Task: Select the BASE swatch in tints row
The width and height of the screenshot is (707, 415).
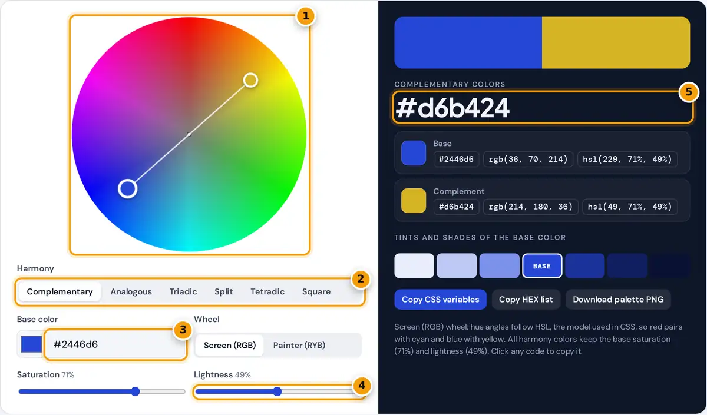Action: coord(542,265)
